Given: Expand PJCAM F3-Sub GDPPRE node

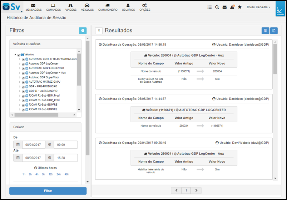Looking at the screenshot, I should 20,109.
